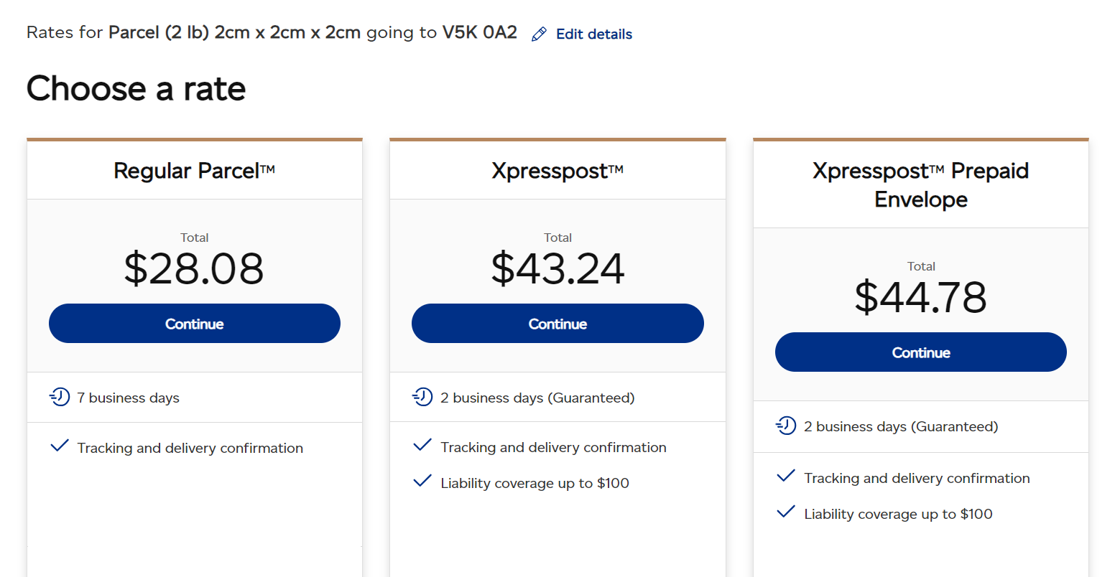Click the Prepaid Envelope delivery clock icon

tap(786, 426)
